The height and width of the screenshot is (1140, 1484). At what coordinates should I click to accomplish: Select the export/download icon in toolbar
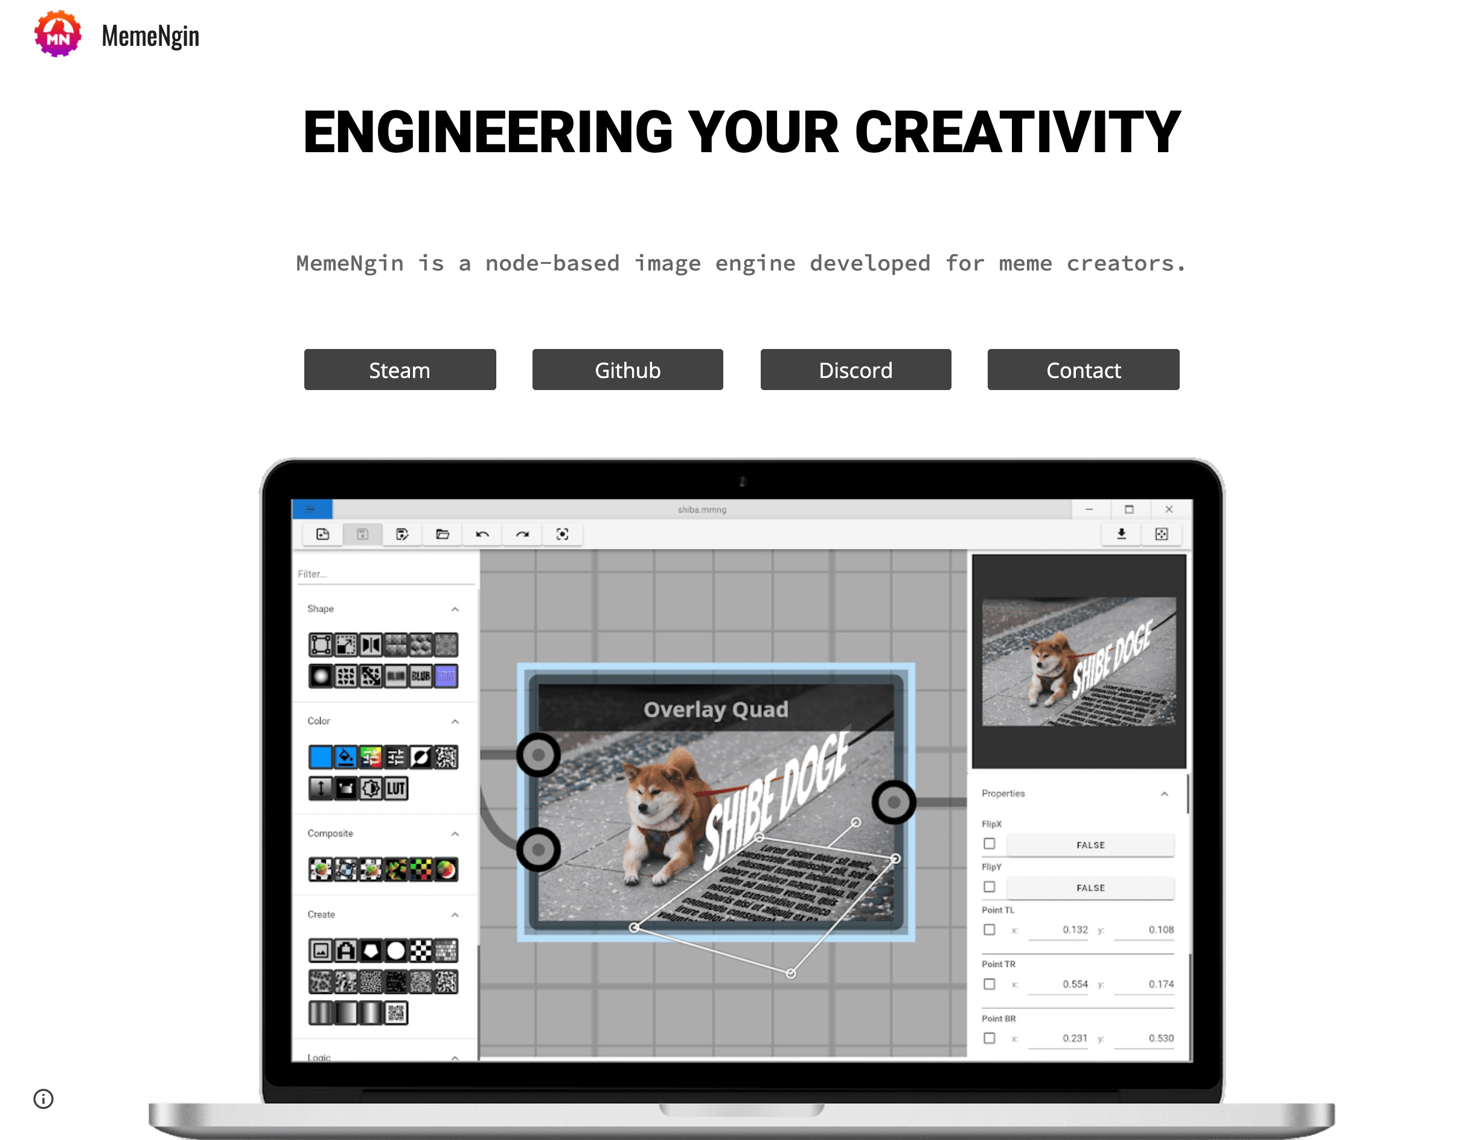coord(1121,534)
